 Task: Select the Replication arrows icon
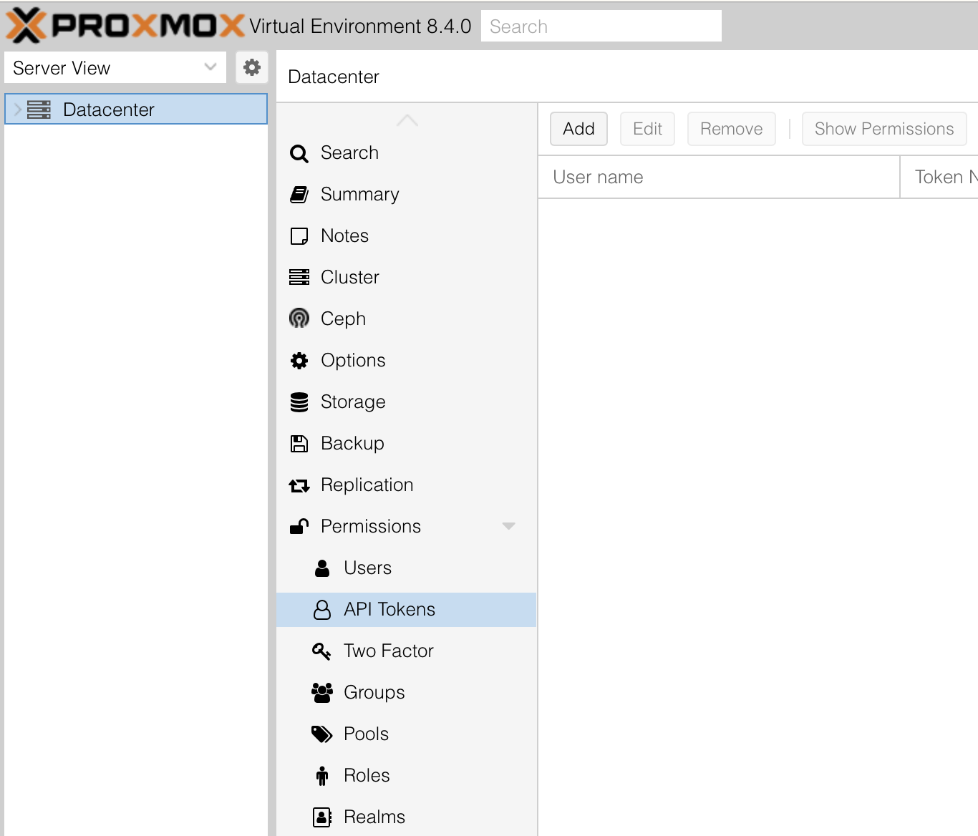[299, 485]
